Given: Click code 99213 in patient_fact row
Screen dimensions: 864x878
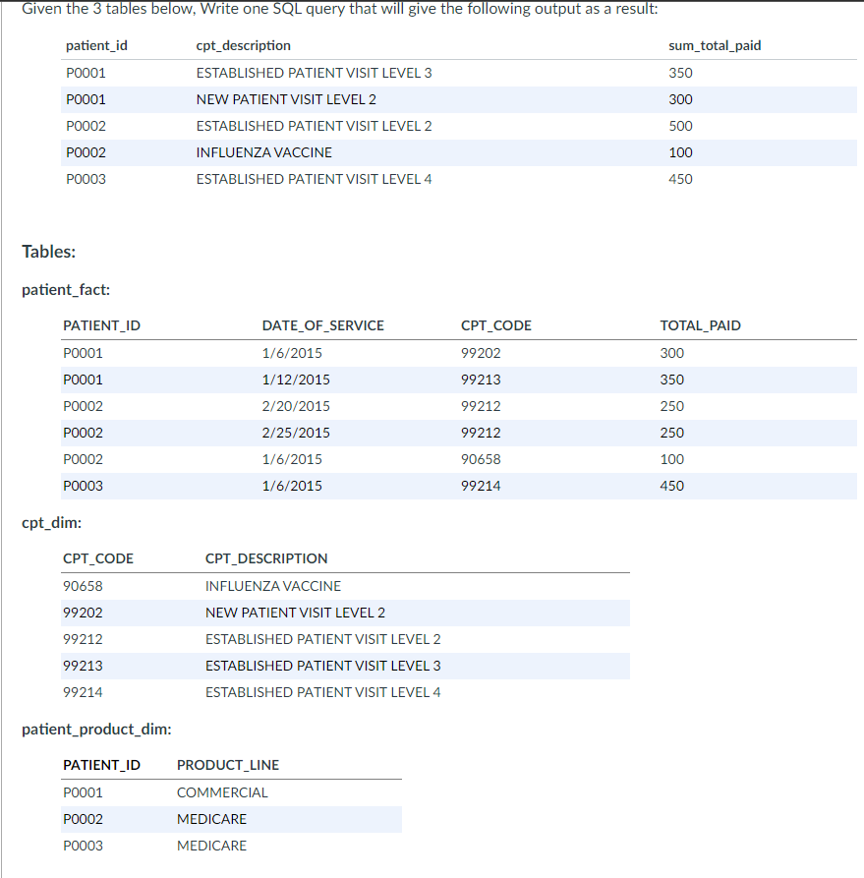Looking at the screenshot, I should tap(481, 380).
